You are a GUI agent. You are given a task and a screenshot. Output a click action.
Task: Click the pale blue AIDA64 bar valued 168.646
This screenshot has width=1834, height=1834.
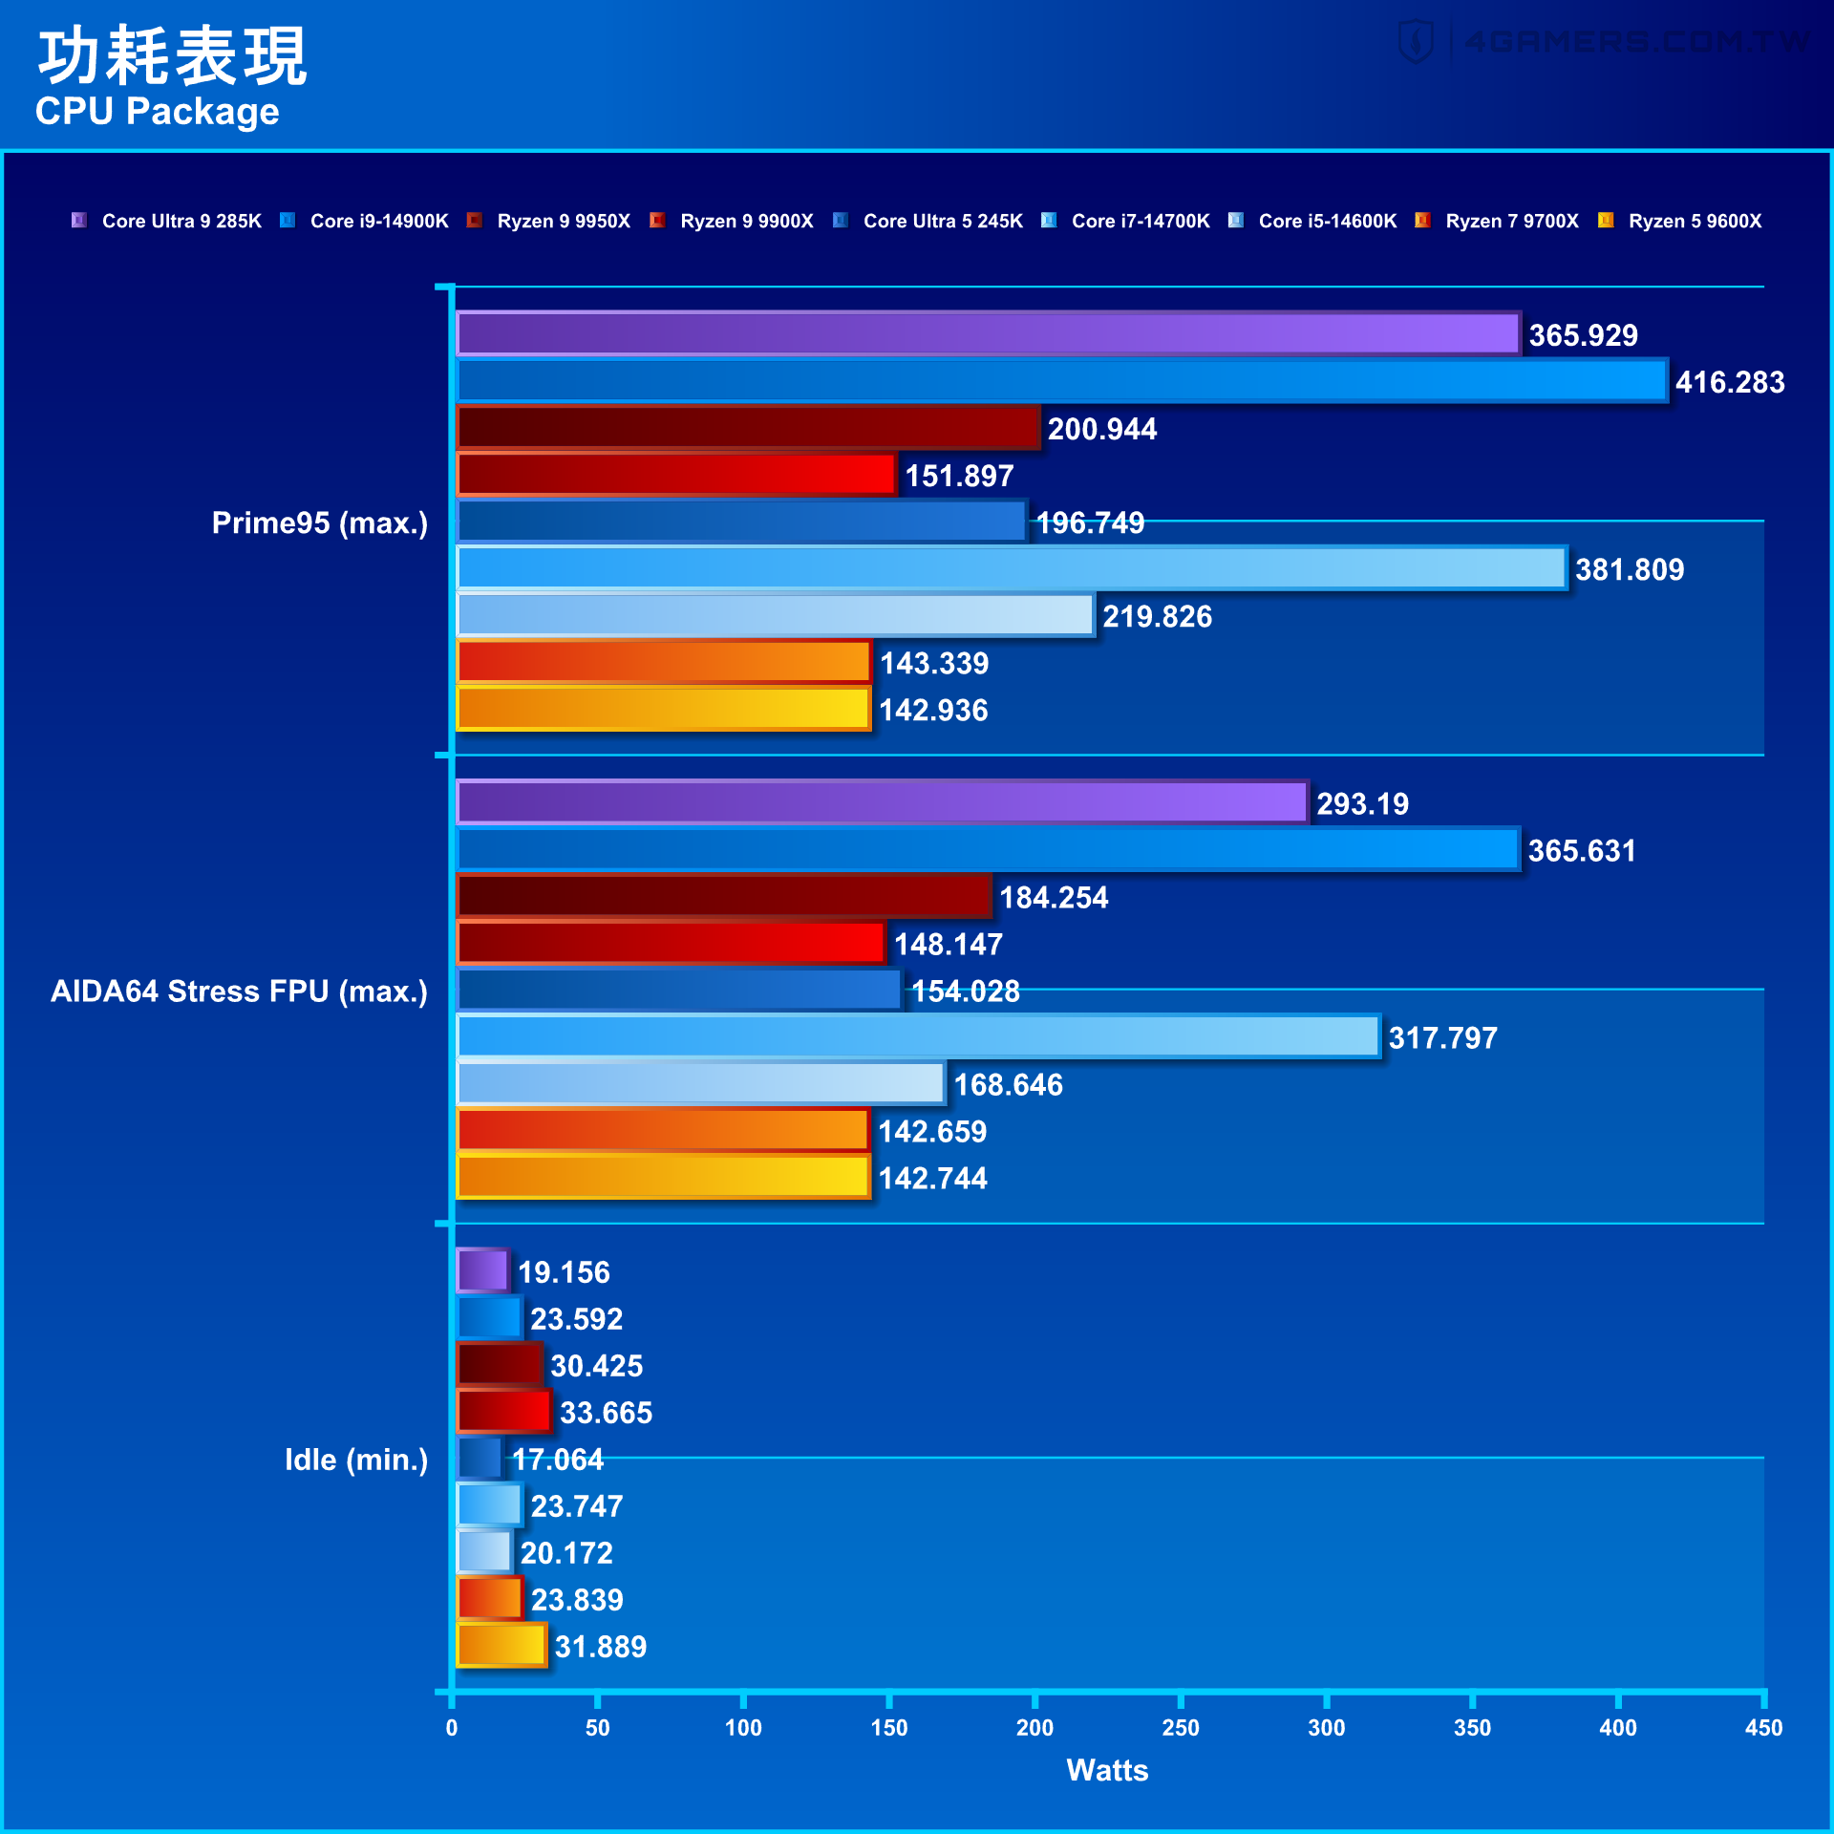coord(701,1082)
